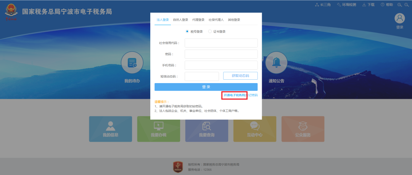This screenshot has width=412, height=175.
Task: Switch to 其他登录 tab
Action: pyautogui.click(x=234, y=20)
